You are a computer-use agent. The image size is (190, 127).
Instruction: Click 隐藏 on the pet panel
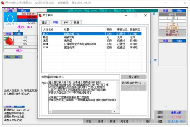tap(8, 34)
